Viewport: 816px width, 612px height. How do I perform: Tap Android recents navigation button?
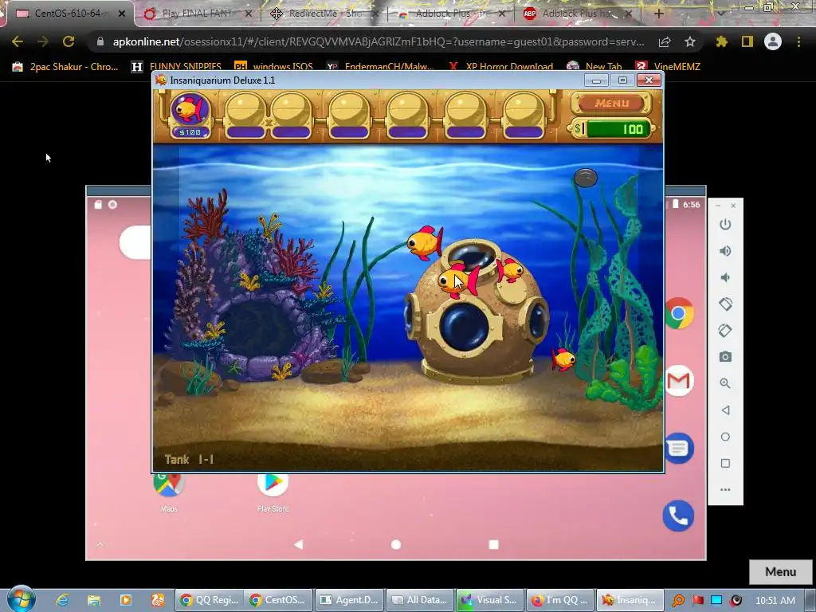tap(494, 544)
